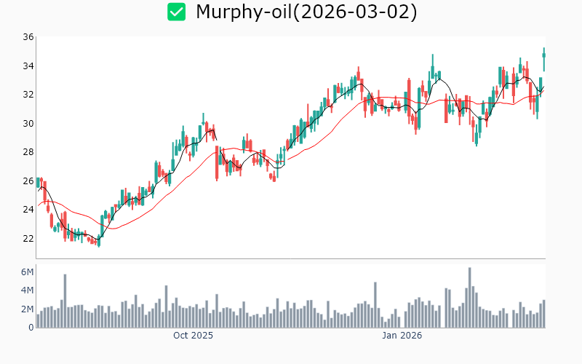This screenshot has height=364, width=582.
Task: Click the green checkmark icon beside the title
Action: (177, 12)
